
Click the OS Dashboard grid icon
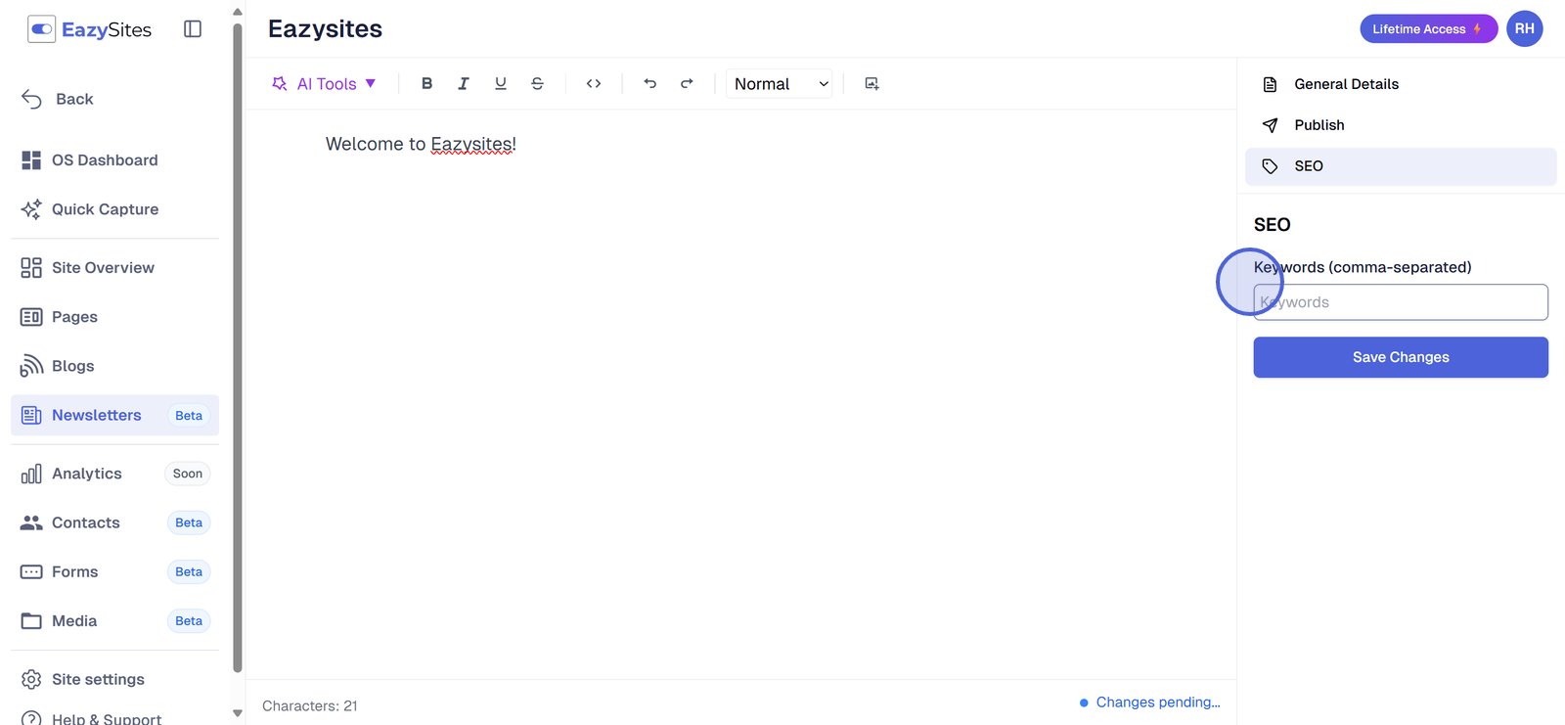31,160
